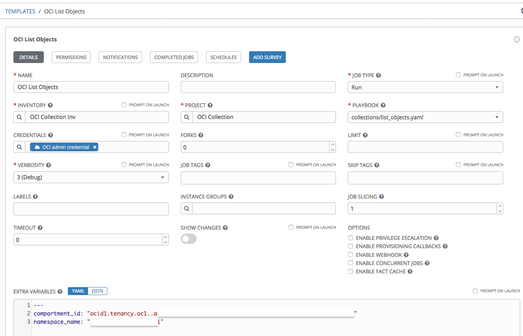The image size is (523, 336).
Task: Open the Playbook dropdown
Action: [x=497, y=117]
